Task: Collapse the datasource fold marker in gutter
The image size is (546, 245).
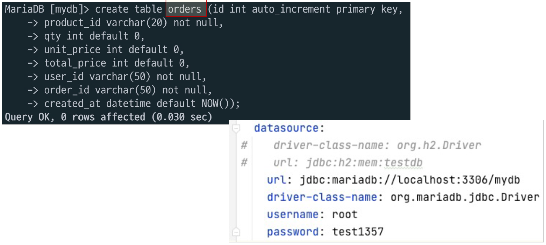Action: 236,129
